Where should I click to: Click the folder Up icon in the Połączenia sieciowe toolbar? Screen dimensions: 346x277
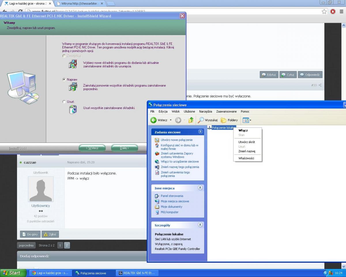191,120
